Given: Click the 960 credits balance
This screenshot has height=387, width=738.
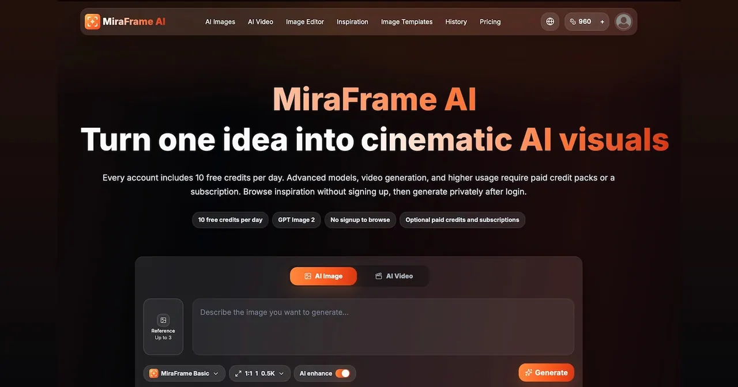Looking at the screenshot, I should point(581,21).
